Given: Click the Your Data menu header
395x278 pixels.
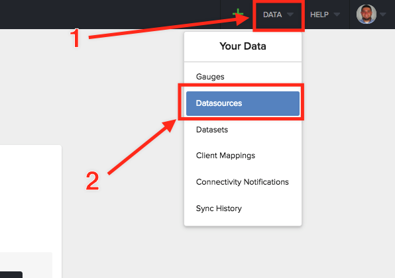Looking at the screenshot, I should [243, 46].
